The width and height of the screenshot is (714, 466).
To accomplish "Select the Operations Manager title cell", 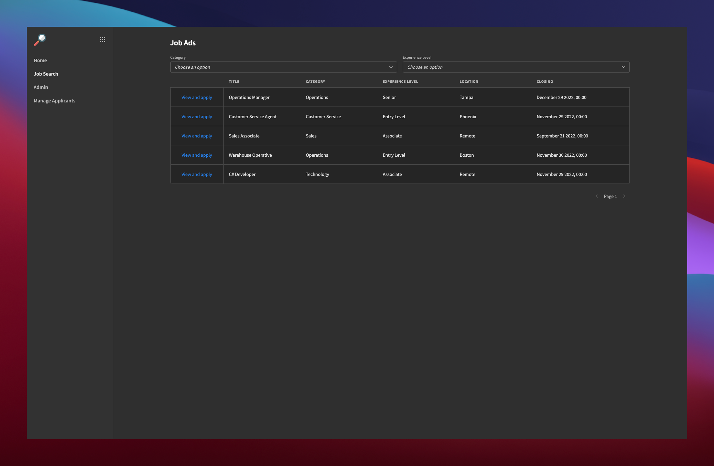I will click(249, 97).
